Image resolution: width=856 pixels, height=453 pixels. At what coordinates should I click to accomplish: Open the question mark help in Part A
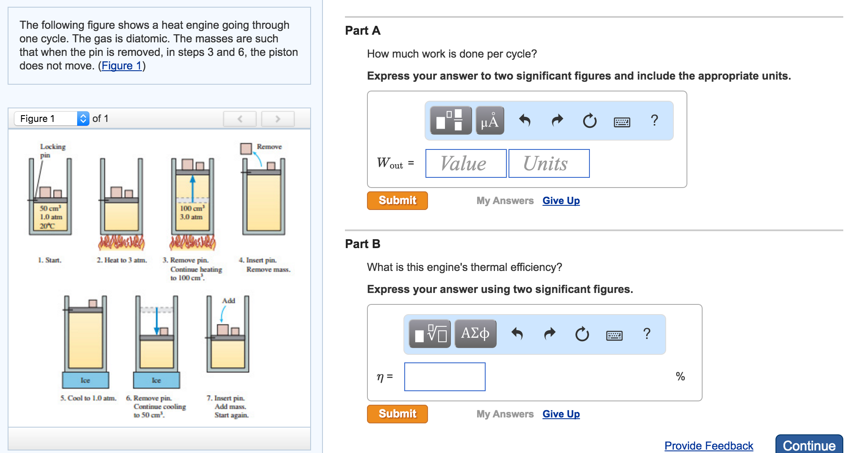coord(654,121)
